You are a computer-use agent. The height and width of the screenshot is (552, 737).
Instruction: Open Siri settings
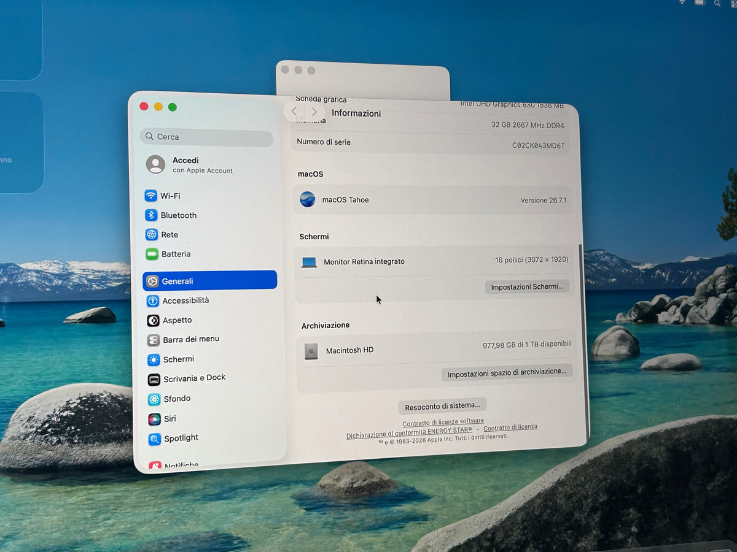(162, 419)
